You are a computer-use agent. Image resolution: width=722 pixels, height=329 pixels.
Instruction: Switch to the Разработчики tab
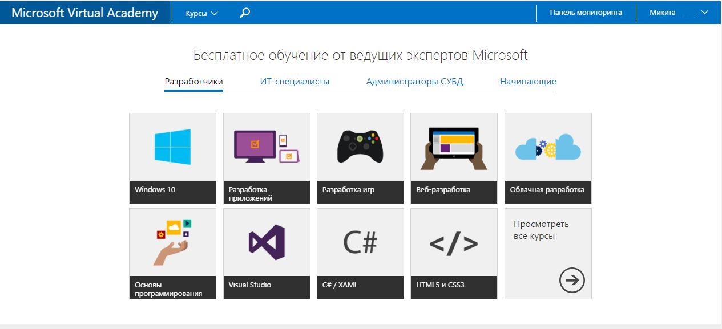pyautogui.click(x=193, y=82)
